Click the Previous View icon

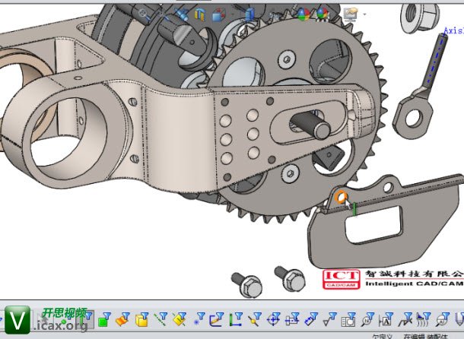point(182,14)
